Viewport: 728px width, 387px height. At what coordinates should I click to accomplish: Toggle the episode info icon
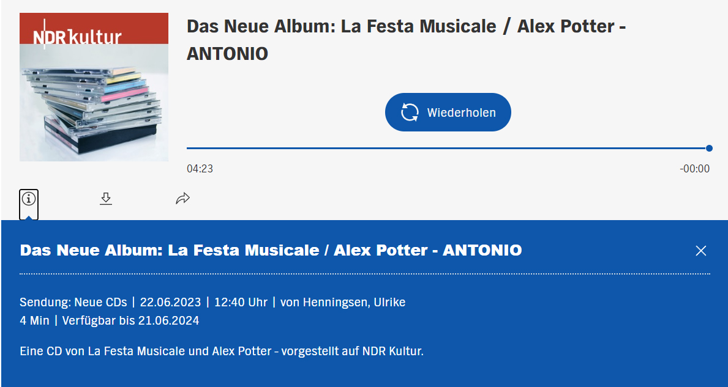(x=29, y=199)
